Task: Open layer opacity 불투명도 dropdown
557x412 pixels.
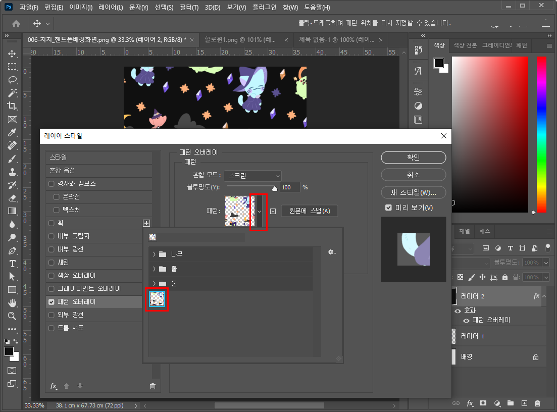Action: 546,263
